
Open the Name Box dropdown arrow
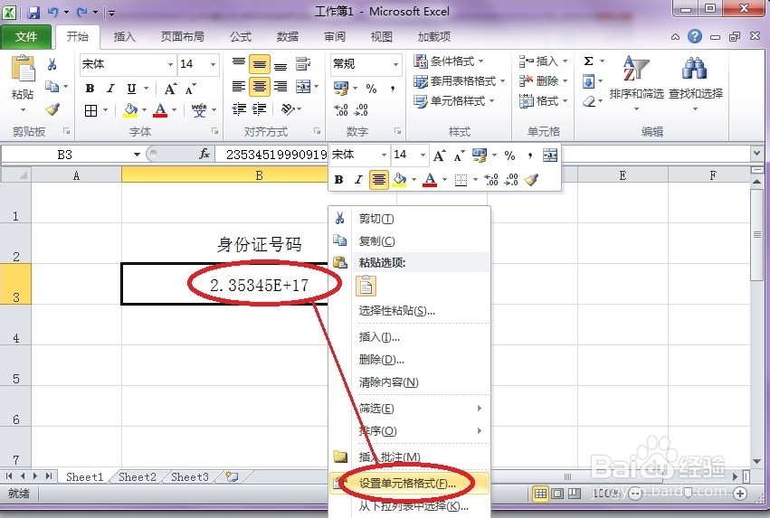pos(137,155)
